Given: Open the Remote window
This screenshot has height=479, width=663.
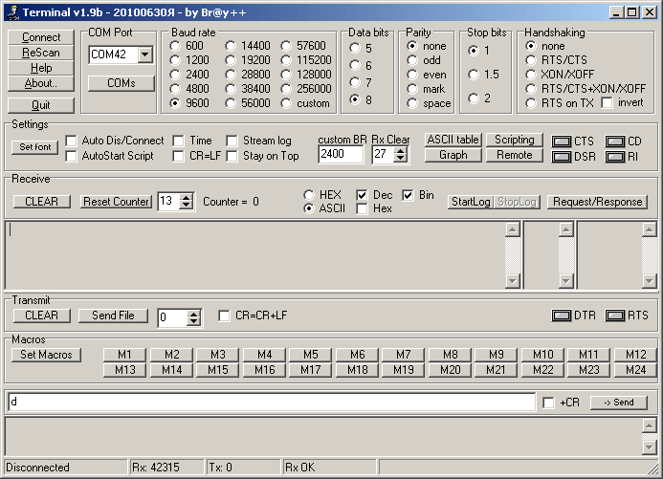Looking at the screenshot, I should click(x=514, y=155).
